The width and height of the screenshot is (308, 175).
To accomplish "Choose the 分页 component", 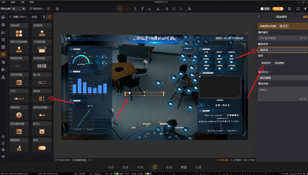I will click(x=19, y=96).
